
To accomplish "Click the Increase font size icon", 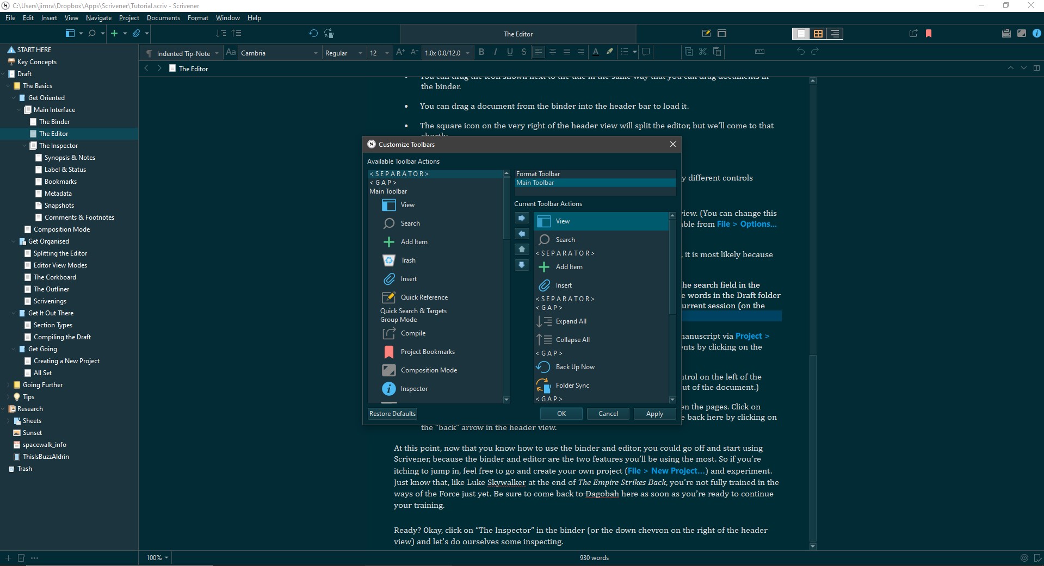I will (x=400, y=52).
